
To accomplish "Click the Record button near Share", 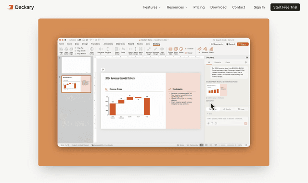I will [x=231, y=44].
